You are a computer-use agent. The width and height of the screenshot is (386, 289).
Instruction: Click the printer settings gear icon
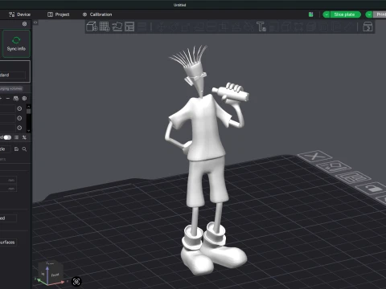pos(24,24)
